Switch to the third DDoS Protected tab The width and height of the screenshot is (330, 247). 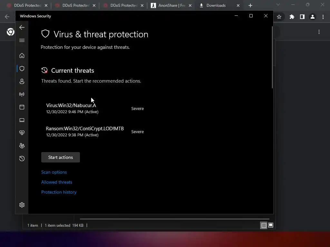[x=124, y=5]
